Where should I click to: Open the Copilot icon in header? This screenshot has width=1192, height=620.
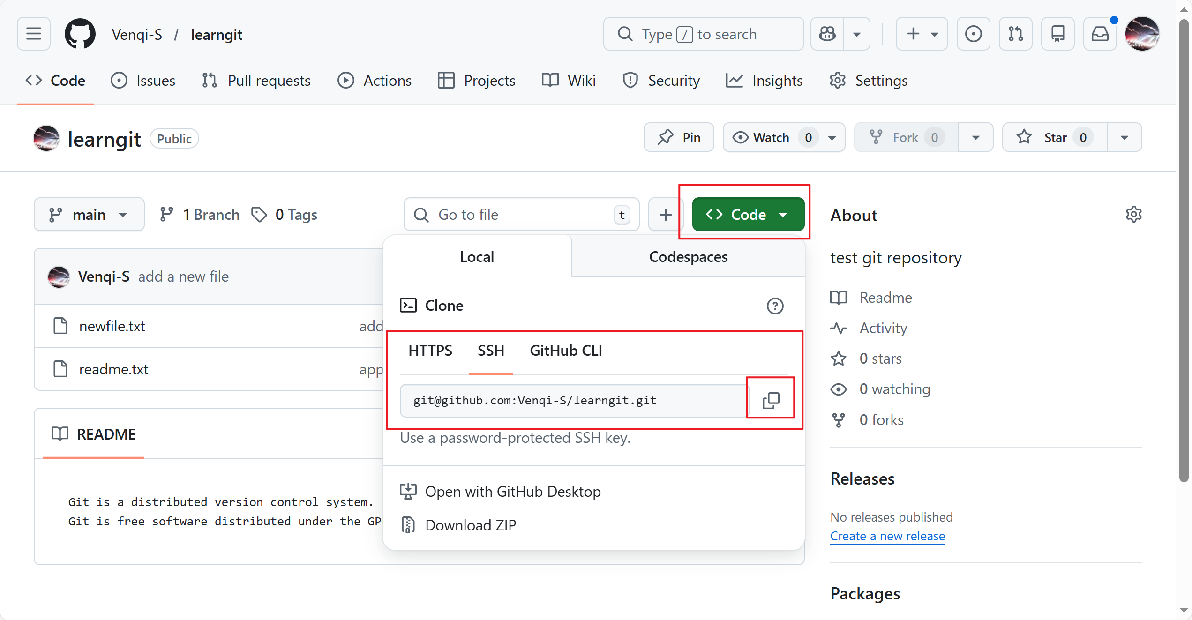point(827,34)
